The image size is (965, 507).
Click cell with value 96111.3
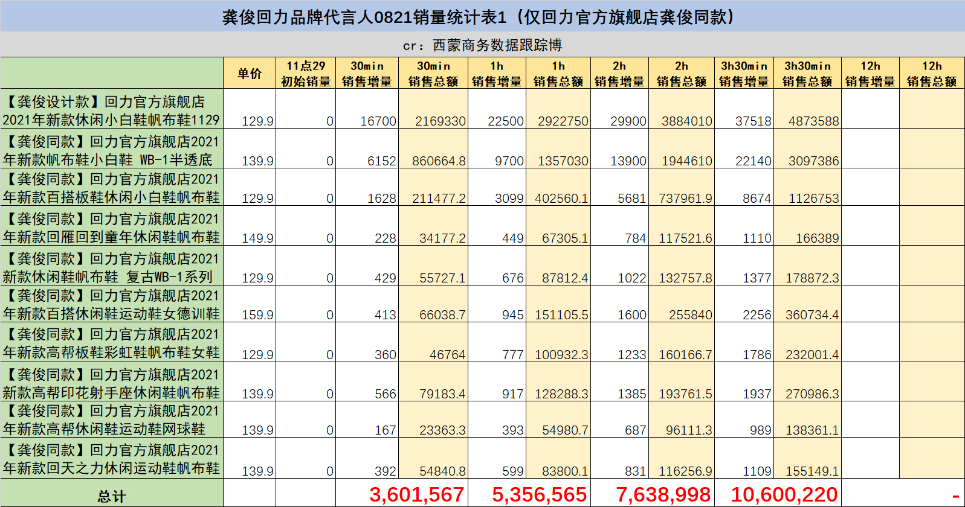(682, 419)
